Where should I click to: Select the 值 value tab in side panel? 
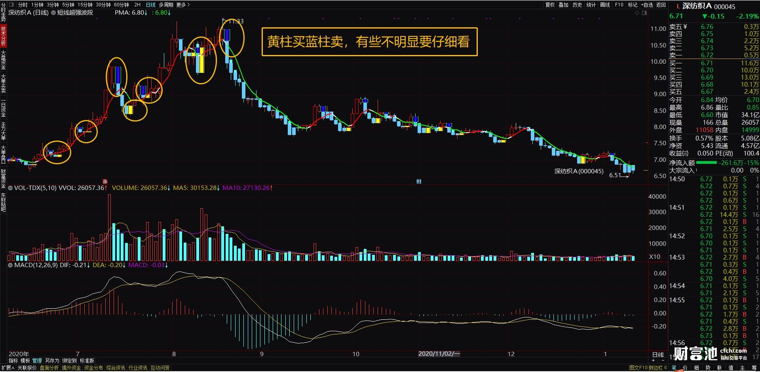pos(731,368)
